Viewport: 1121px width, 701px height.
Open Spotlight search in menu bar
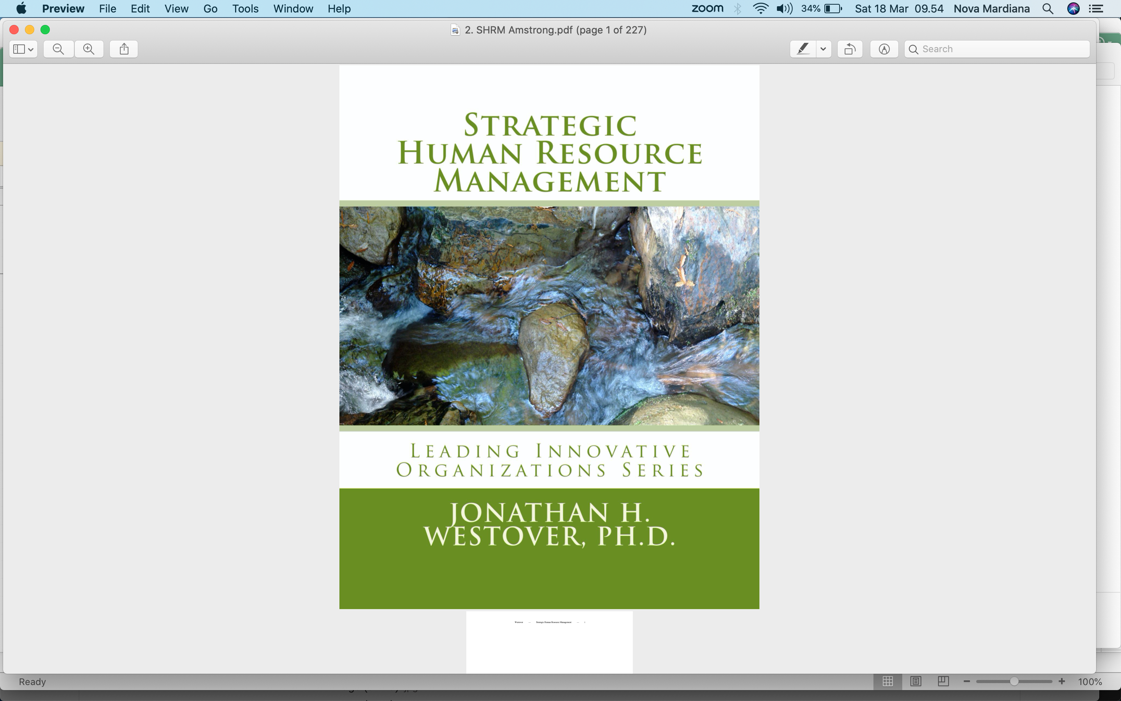(x=1048, y=9)
